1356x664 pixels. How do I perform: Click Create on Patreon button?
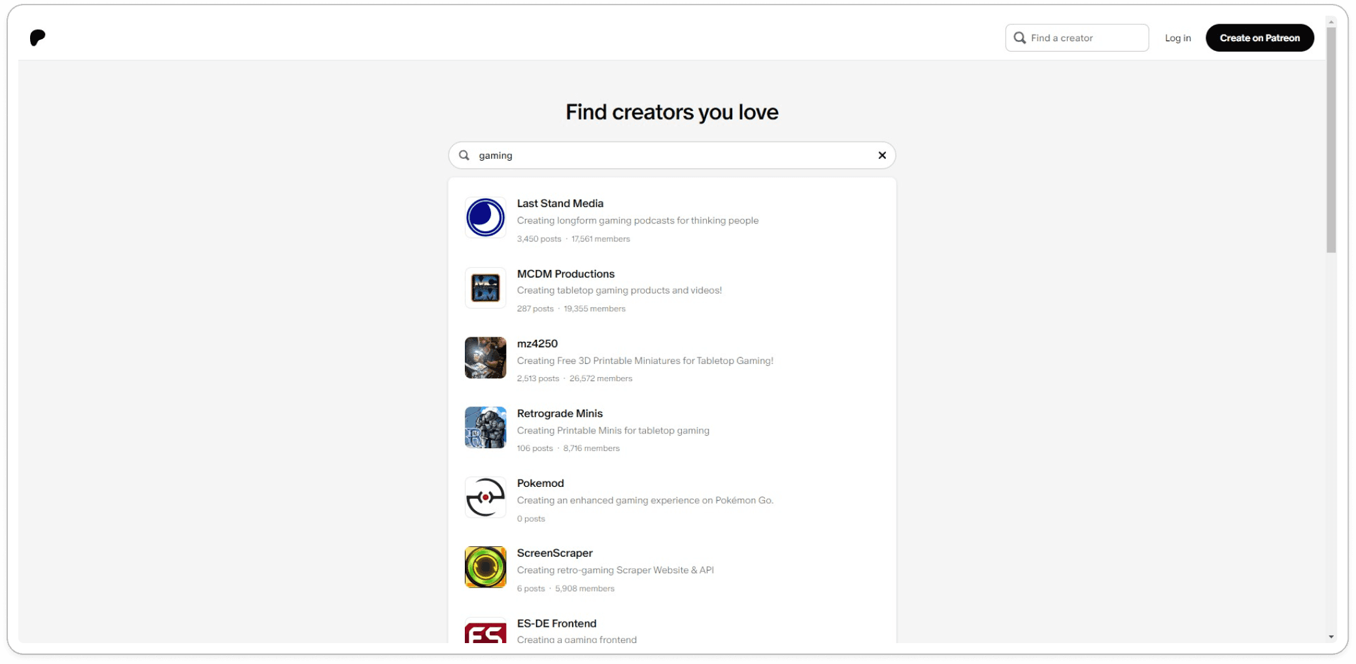(x=1259, y=38)
